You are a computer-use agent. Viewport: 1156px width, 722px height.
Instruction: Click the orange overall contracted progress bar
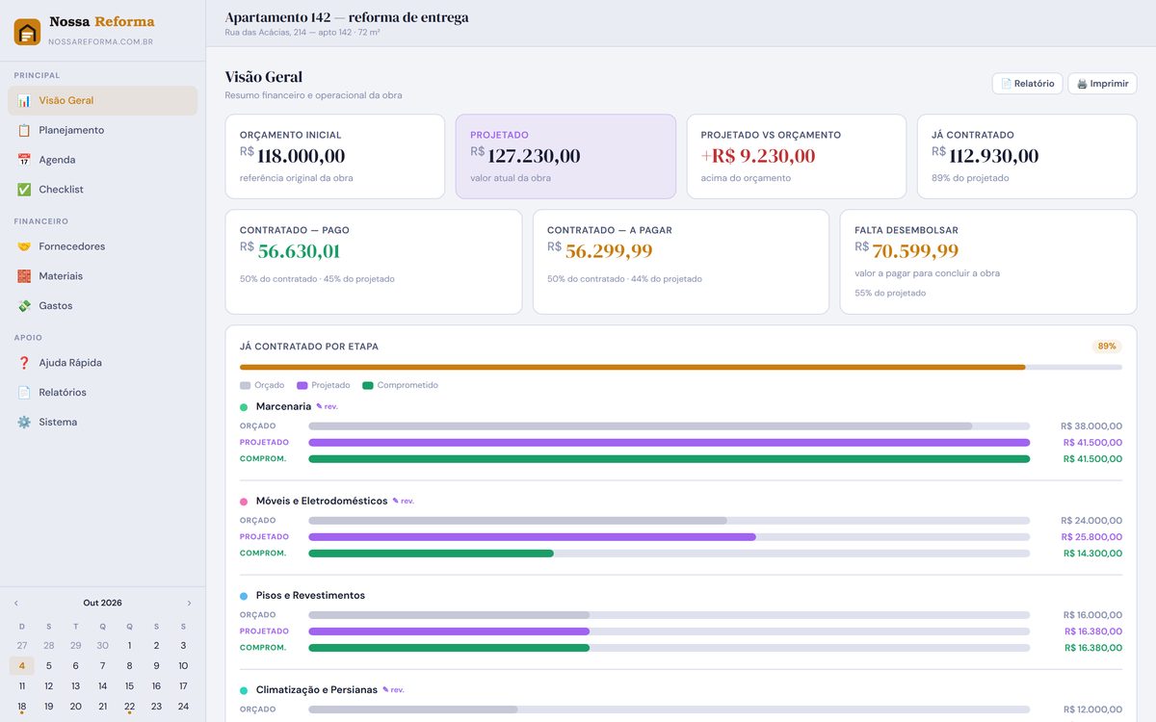[x=633, y=367]
